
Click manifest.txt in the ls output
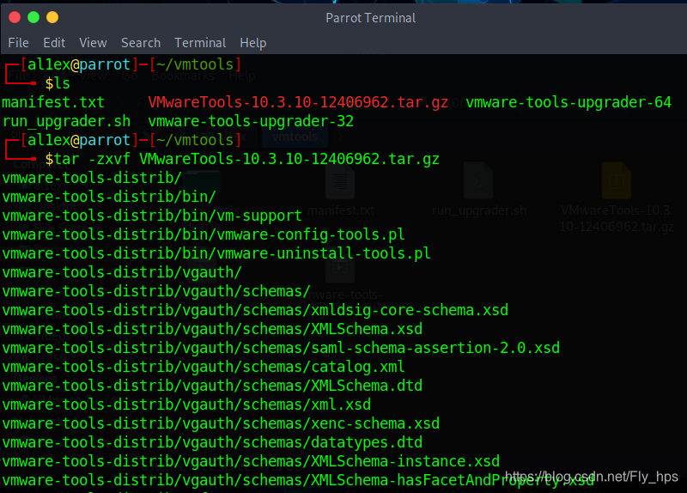click(53, 102)
